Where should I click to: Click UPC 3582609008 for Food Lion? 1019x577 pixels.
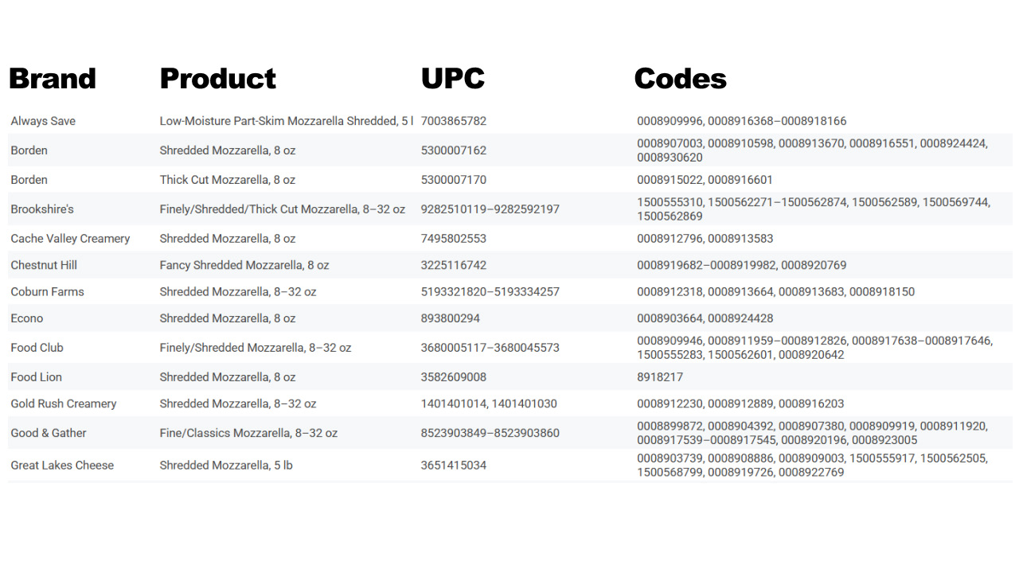click(x=454, y=377)
